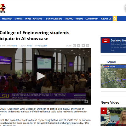Screen dimensions: 126x126
Task: Share the article on Twitter icon
Action: [83, 46]
